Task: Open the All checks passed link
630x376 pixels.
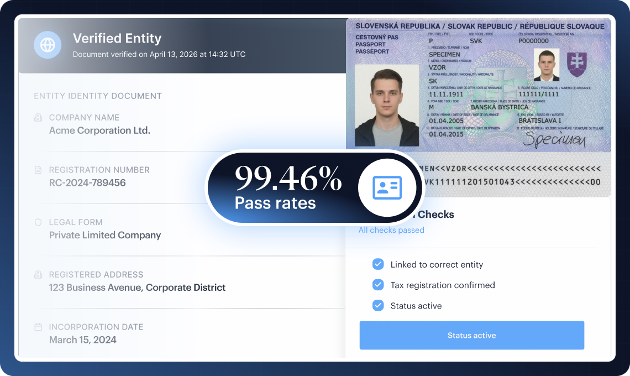Action: pos(391,230)
